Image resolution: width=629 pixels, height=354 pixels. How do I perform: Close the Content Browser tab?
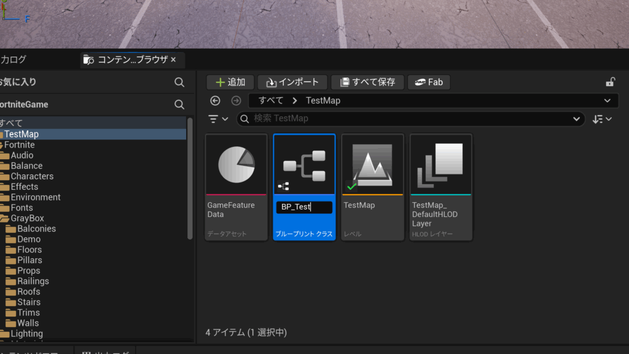pyautogui.click(x=173, y=60)
